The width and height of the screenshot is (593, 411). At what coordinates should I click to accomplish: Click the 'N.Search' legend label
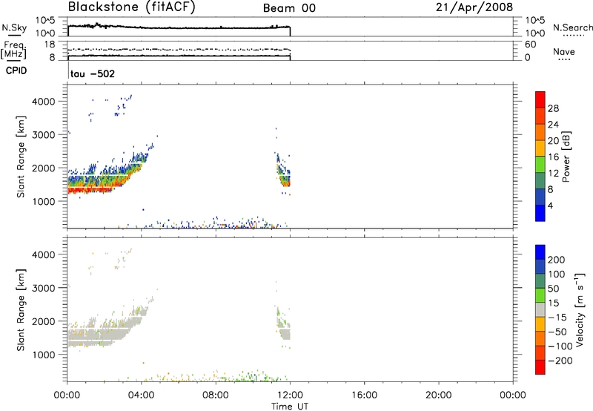coord(572,27)
